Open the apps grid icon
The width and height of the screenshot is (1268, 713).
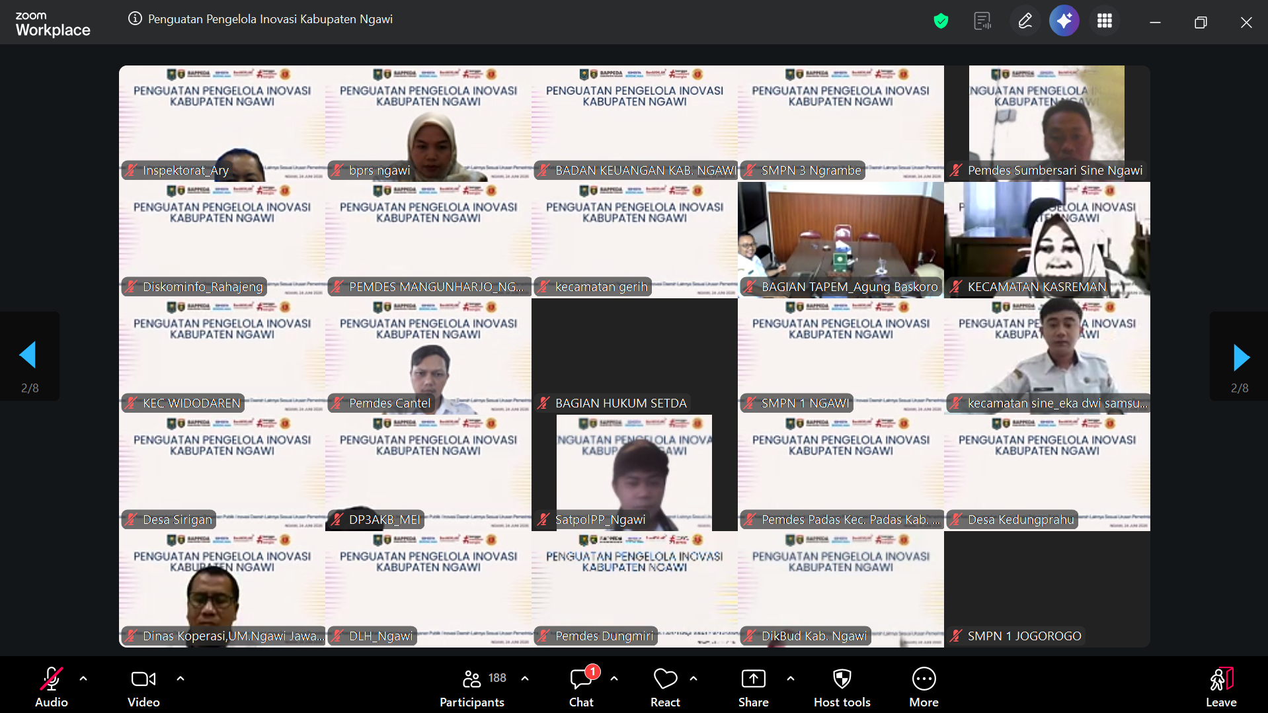[1104, 21]
